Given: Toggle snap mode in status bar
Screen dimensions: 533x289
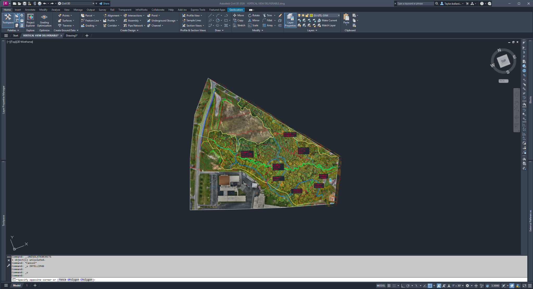Looking at the screenshot, I should click(394, 286).
